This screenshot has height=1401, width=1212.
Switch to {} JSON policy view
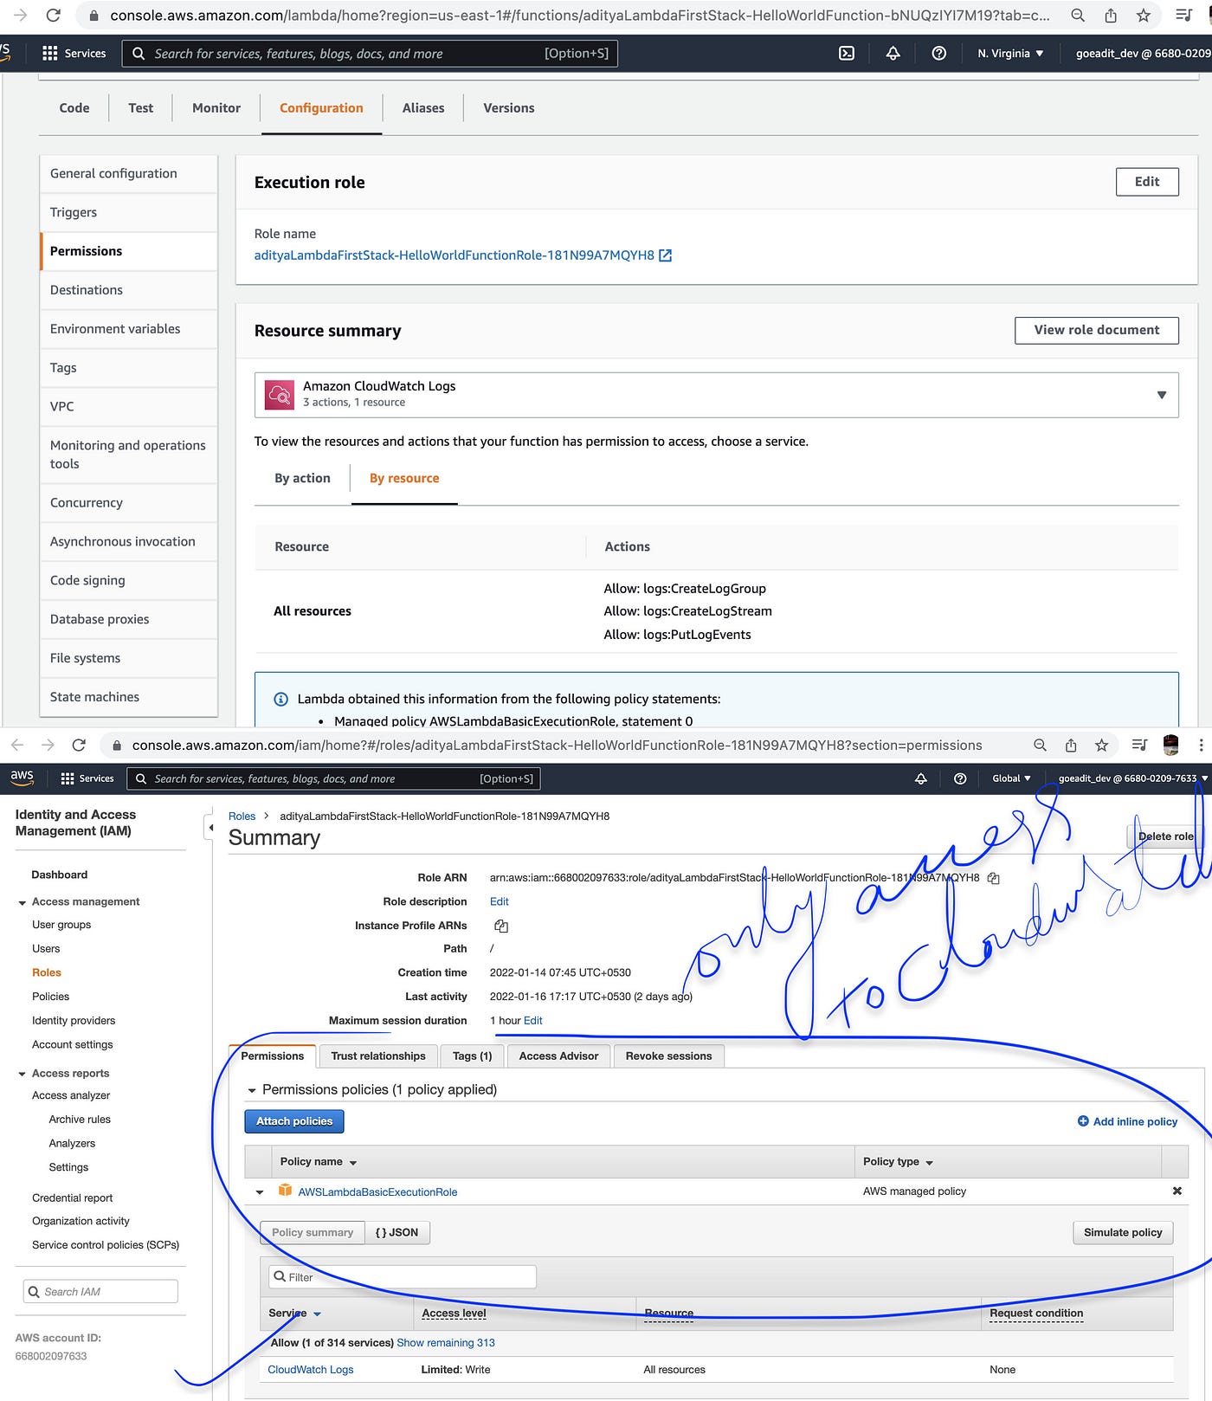click(397, 1232)
